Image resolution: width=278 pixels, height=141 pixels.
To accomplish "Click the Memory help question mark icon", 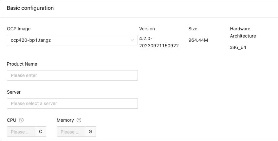I will [79, 120].
